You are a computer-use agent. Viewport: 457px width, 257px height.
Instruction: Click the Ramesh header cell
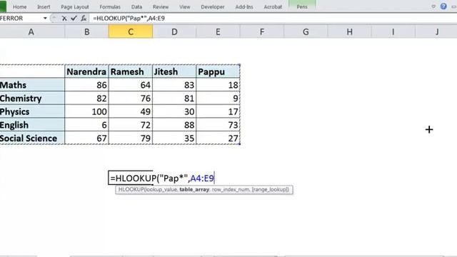pos(131,71)
